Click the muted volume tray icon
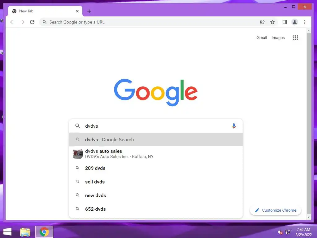 pyautogui.click(x=280, y=232)
